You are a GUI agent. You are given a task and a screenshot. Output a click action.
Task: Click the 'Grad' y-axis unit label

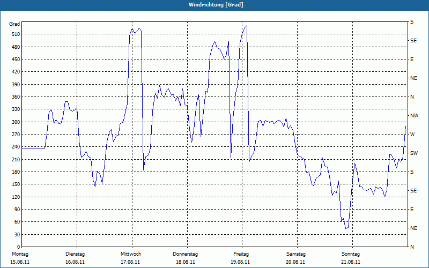click(14, 24)
